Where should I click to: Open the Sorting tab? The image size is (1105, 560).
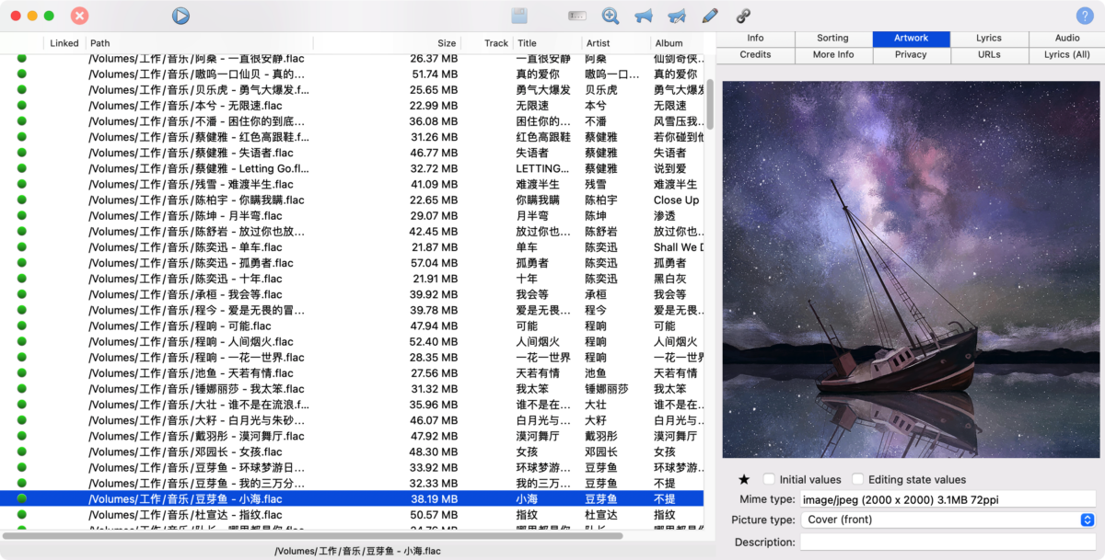click(x=832, y=39)
